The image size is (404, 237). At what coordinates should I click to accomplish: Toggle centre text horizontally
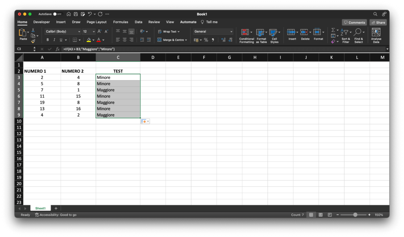pyautogui.click(x=125, y=40)
